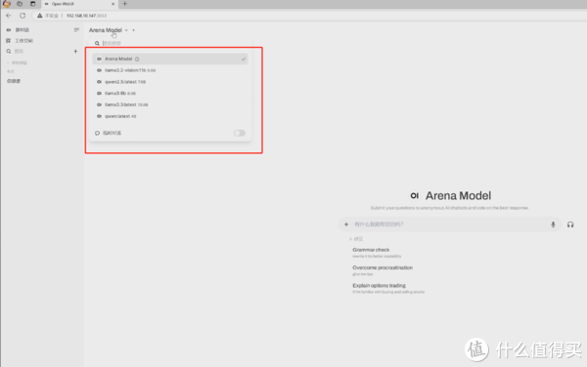Click the plus button beside sidebar search
The height and width of the screenshot is (367, 587).
point(75,51)
